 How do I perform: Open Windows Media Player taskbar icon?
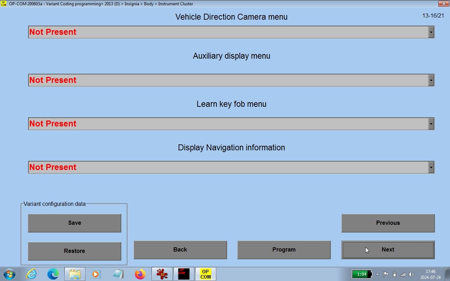pyautogui.click(x=96, y=274)
